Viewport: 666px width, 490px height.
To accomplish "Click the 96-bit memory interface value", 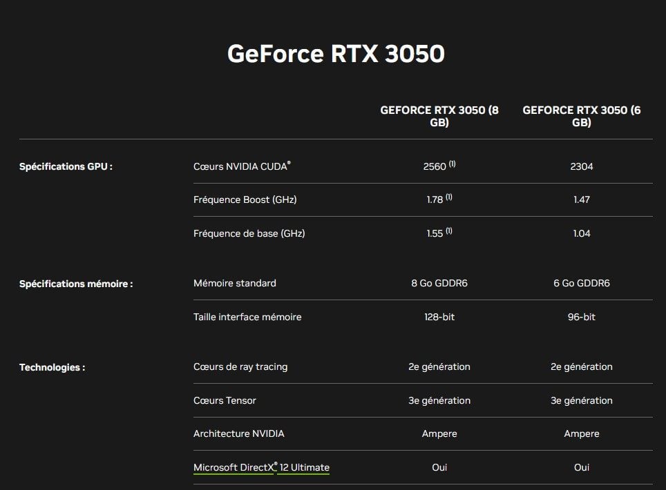I will [582, 317].
